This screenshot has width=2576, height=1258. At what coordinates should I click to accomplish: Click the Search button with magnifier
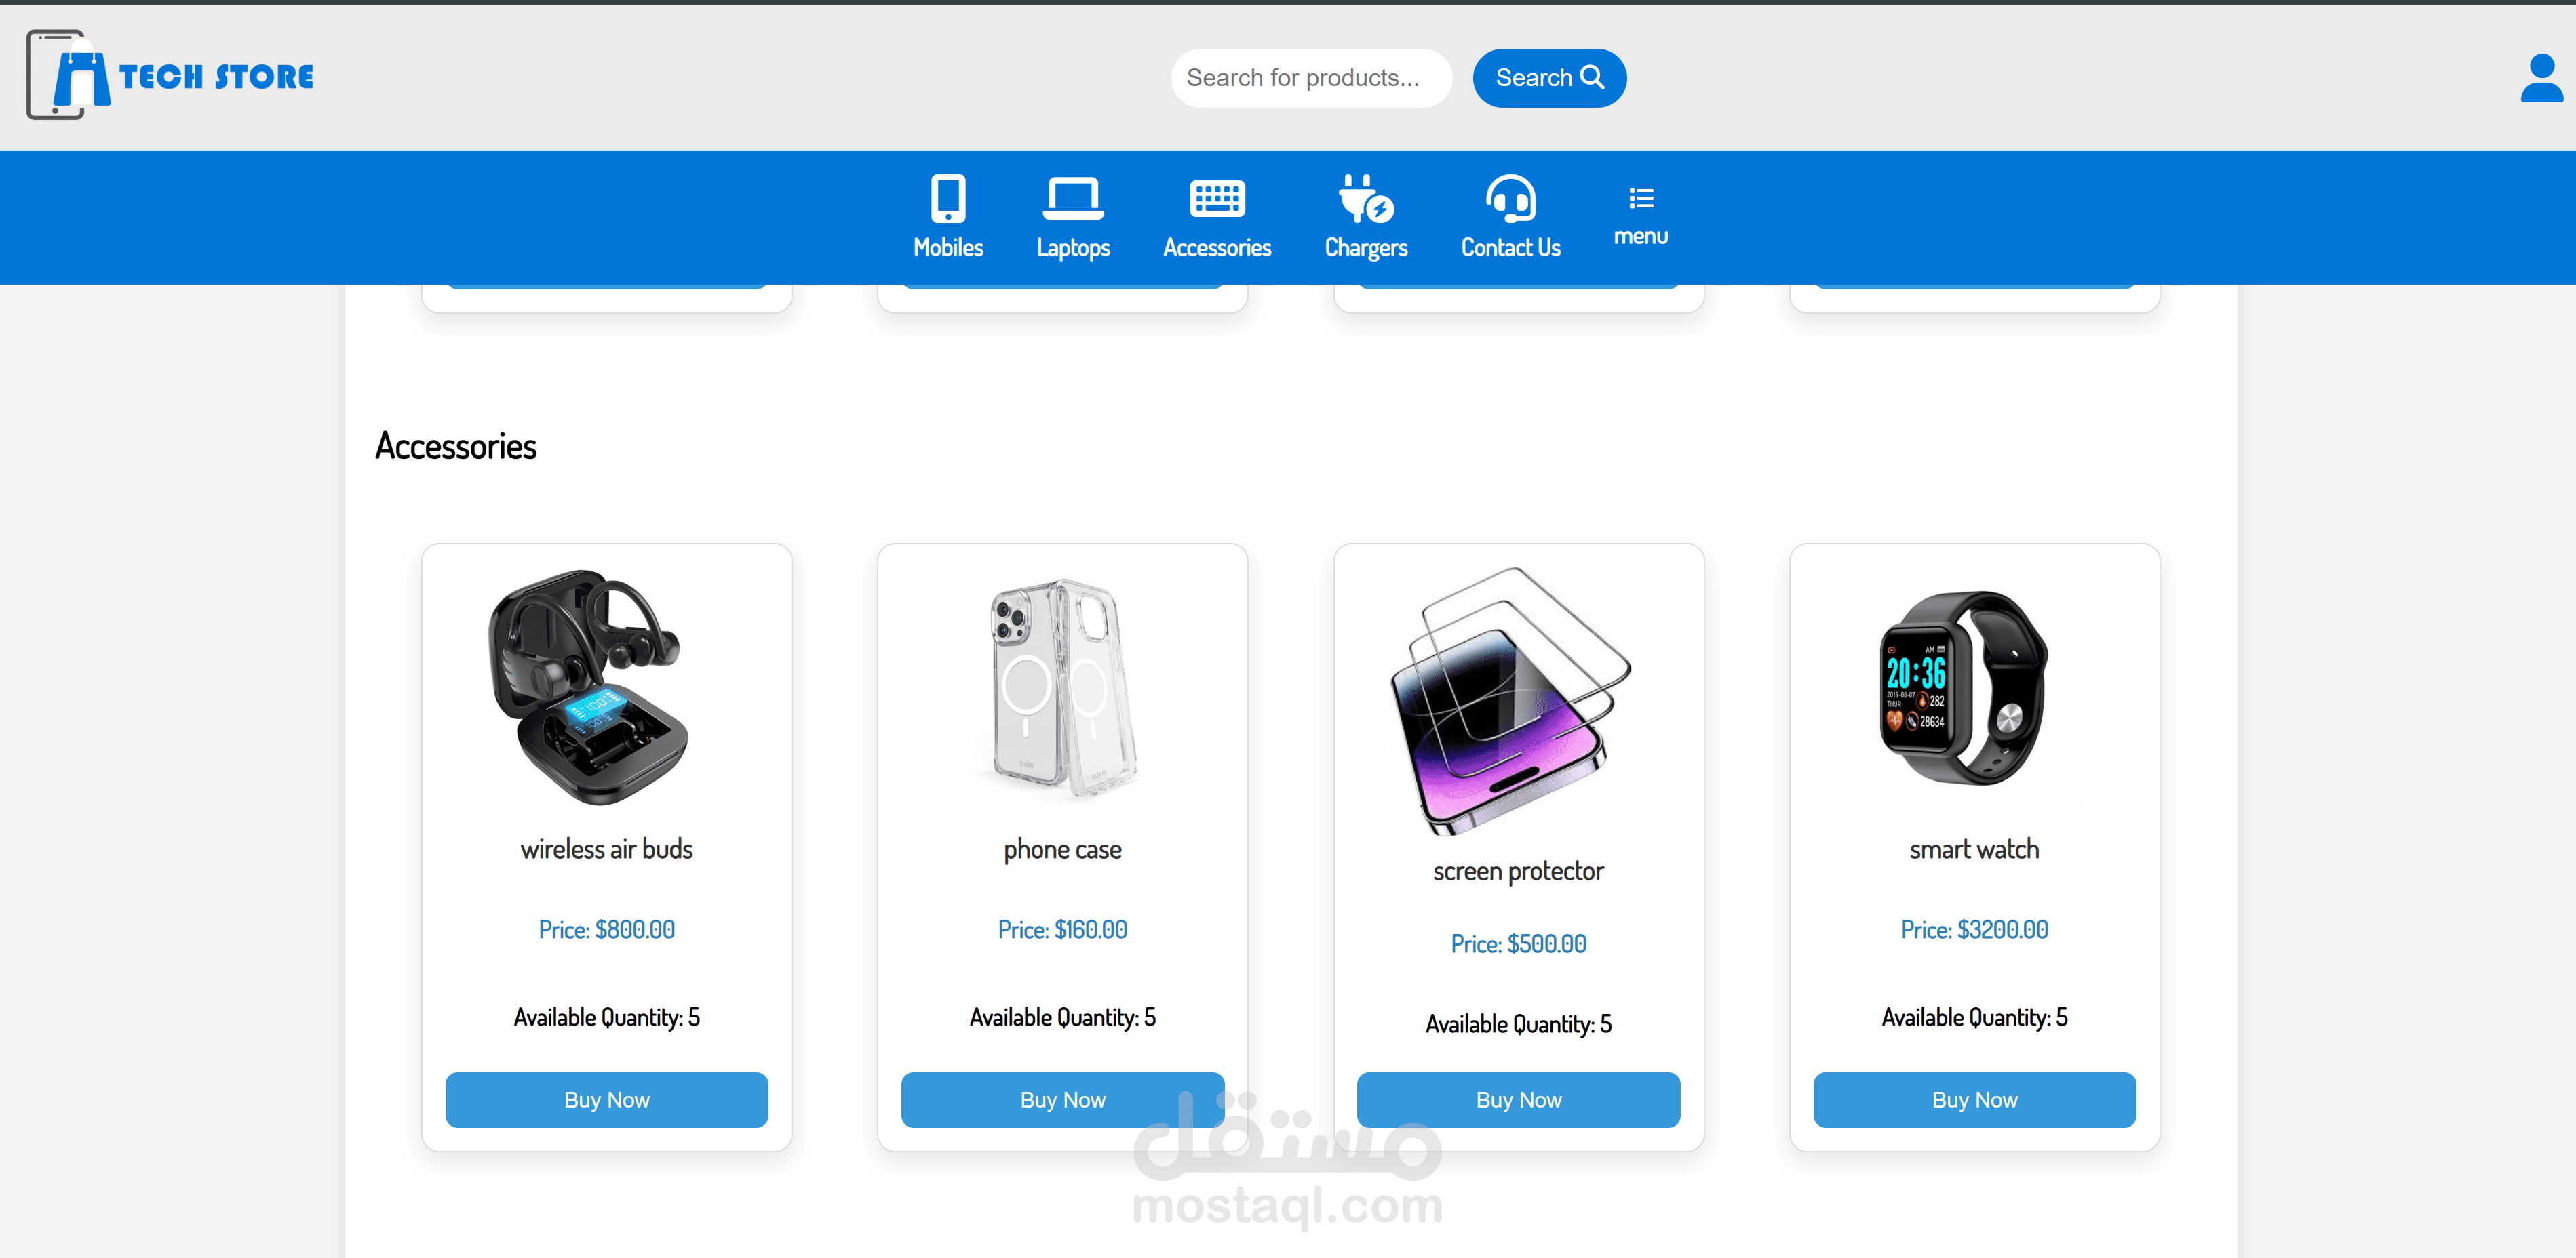coord(1549,78)
